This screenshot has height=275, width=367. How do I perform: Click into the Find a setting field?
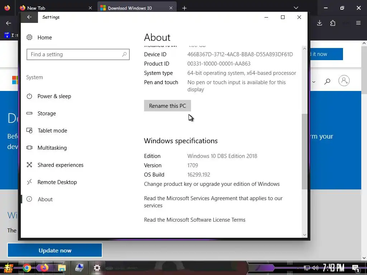pyautogui.click(x=78, y=54)
